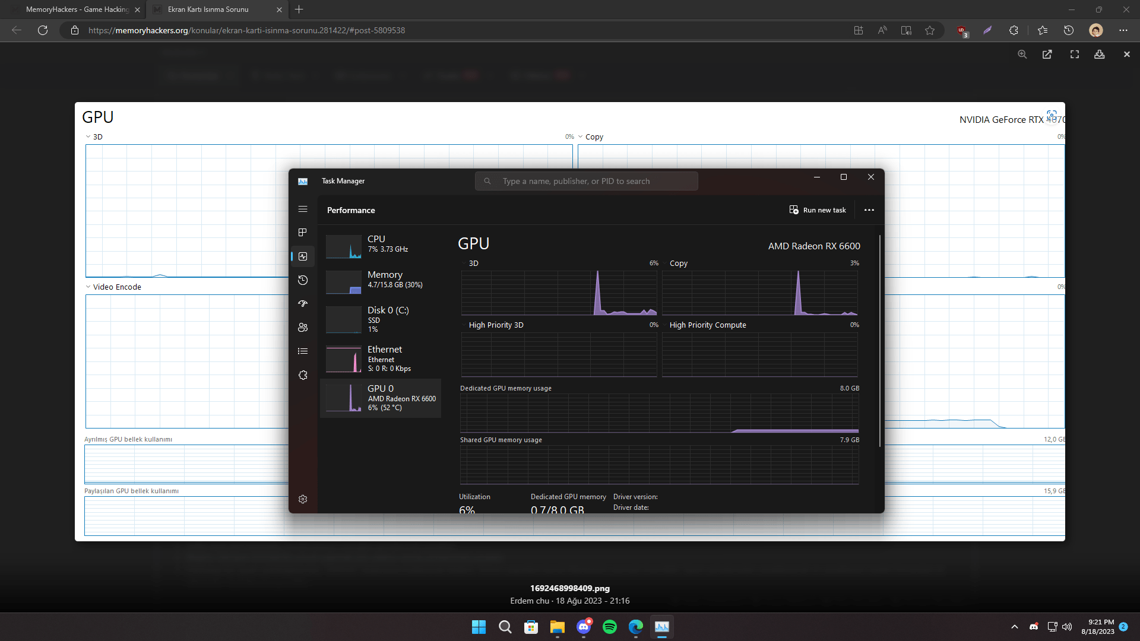Open a new browser tab
The image size is (1140, 641).
point(299,9)
